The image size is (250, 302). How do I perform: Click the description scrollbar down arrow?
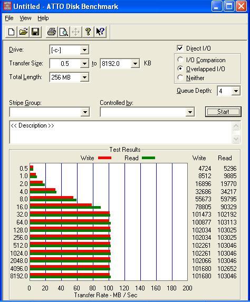[236, 139]
